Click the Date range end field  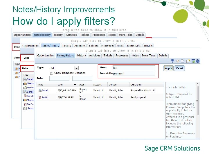click(x=82, y=78)
